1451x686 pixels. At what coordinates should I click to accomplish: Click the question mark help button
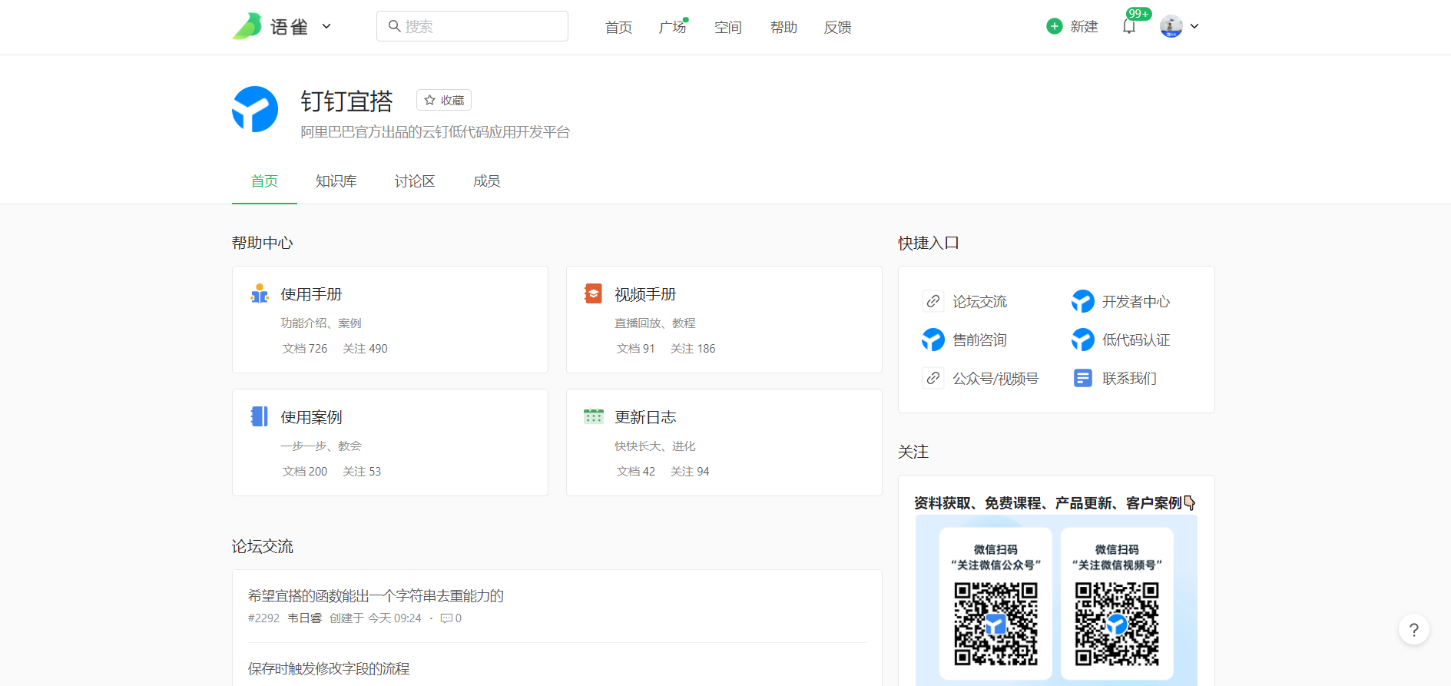[x=1413, y=630]
